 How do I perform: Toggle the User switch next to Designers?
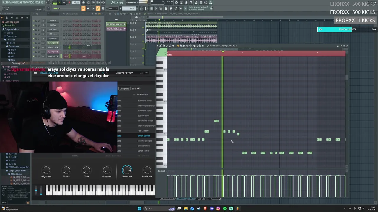139,89
